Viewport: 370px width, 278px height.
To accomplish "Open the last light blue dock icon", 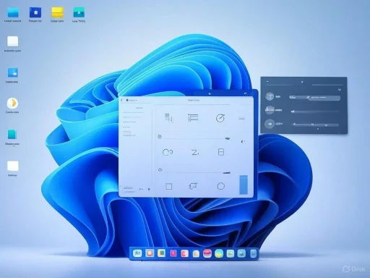I will 253,253.
